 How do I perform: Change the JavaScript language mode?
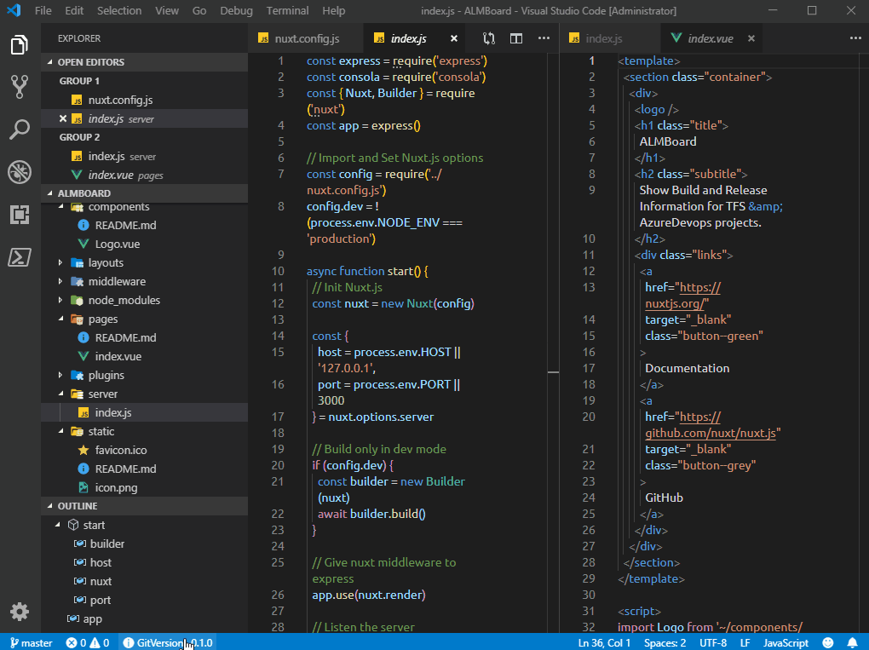pos(786,643)
